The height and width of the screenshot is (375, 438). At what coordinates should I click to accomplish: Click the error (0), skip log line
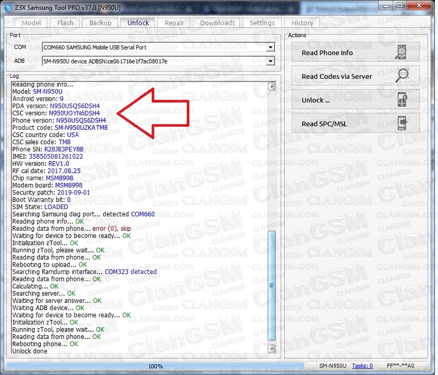pyautogui.click(x=72, y=229)
